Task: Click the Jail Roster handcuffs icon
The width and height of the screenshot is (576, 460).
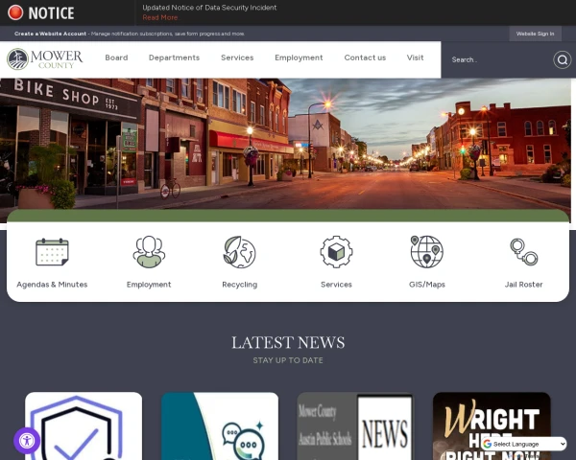Action: tap(523, 252)
